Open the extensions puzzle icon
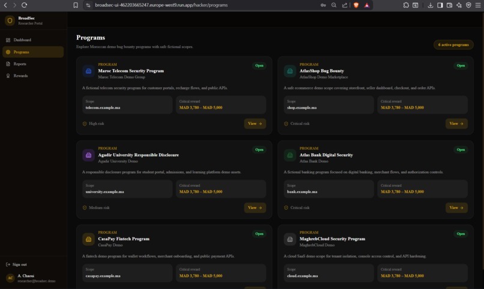Viewport: 484px width, 289px height. point(406,5)
